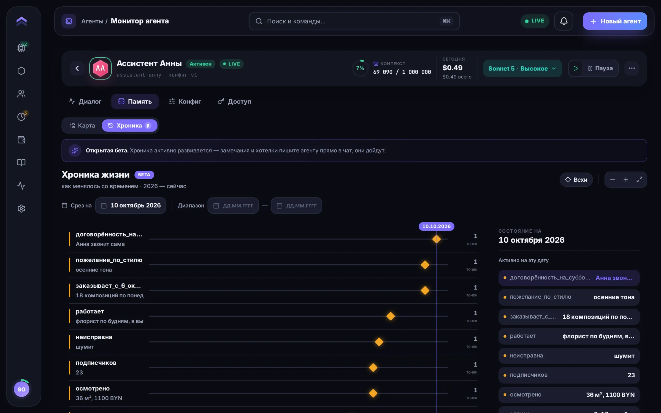Image resolution: width=661 pixels, height=413 pixels.
Task: Click the agents chip icon in sidebar
Action: tap(21, 48)
